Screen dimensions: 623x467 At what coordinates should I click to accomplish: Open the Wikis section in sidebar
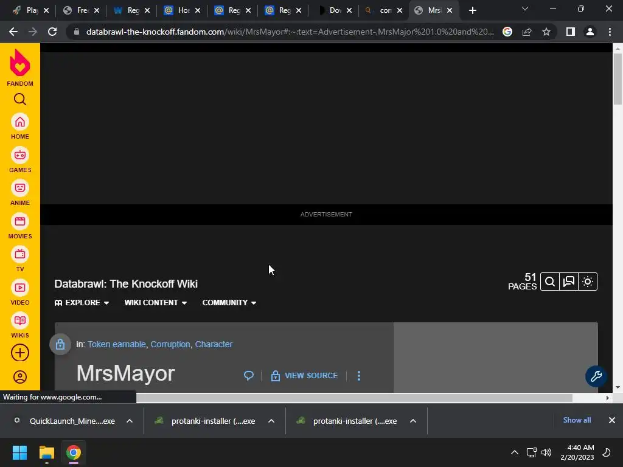pos(20,325)
